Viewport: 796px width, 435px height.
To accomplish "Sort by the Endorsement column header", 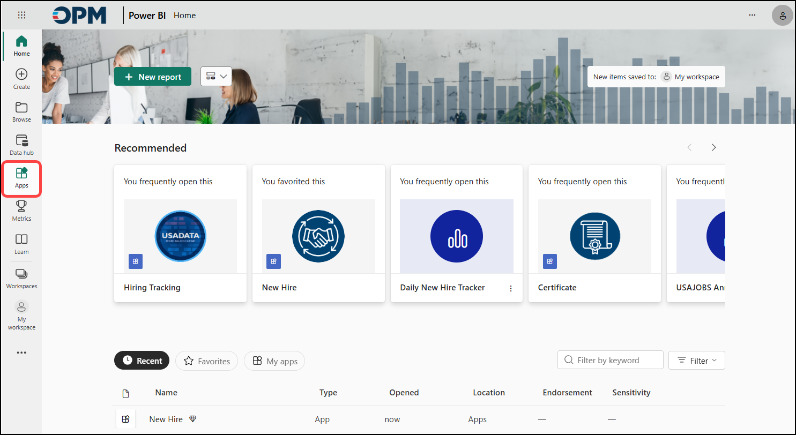I will tap(567, 393).
